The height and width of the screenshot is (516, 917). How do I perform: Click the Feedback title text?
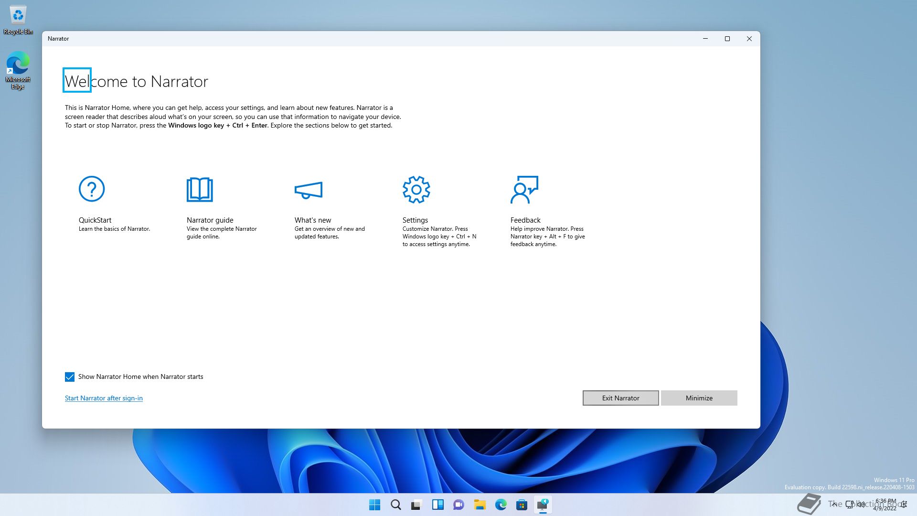525,220
